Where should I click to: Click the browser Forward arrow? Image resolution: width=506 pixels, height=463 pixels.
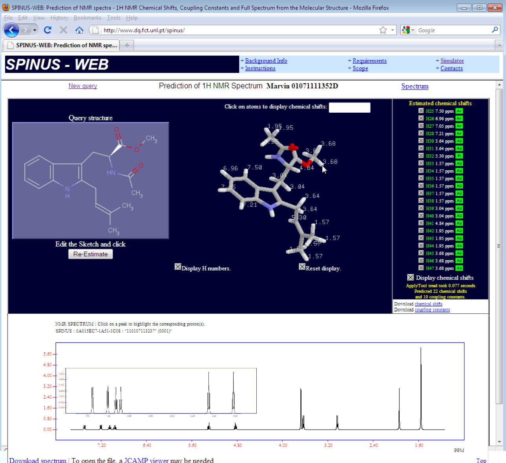(x=25, y=30)
